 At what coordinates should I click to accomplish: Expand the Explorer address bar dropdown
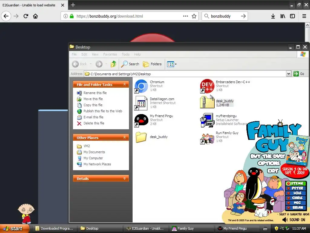coord(289,74)
